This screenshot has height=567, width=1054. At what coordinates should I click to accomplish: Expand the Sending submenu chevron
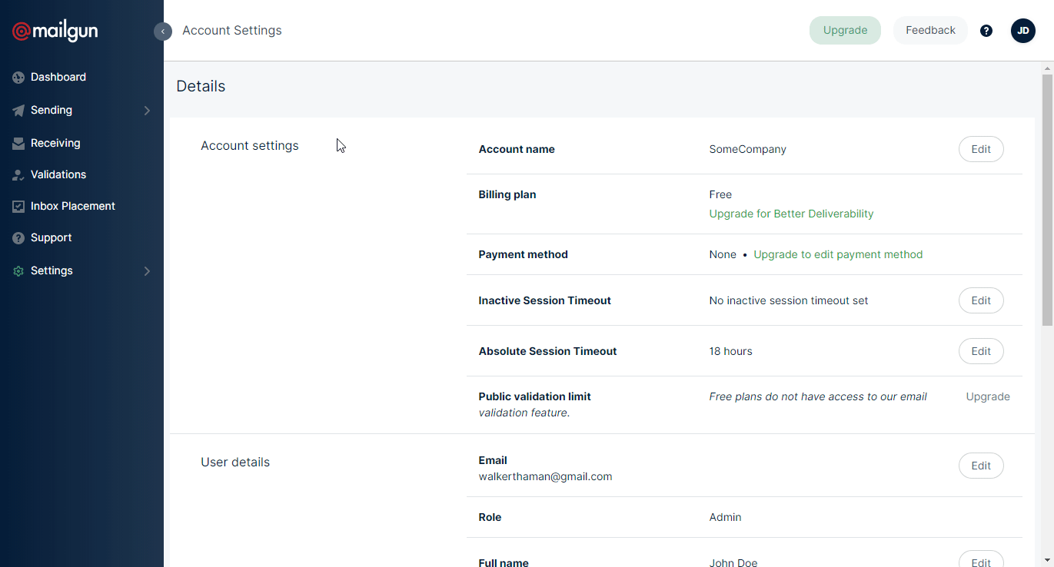click(x=147, y=111)
